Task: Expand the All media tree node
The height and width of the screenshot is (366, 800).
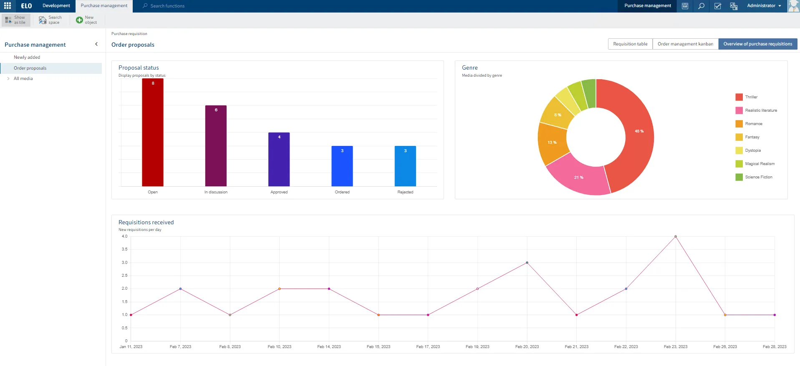Action: point(8,78)
